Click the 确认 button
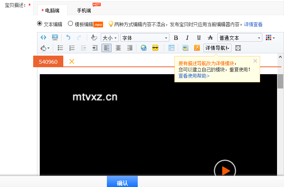Viewport: 284px width, 187px height. [x=122, y=182]
